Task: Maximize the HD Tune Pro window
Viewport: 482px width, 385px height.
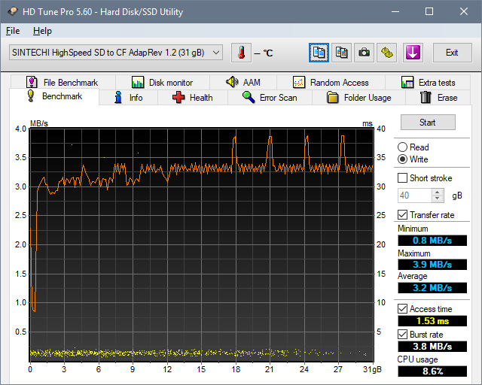Action: pyautogui.click(x=429, y=12)
